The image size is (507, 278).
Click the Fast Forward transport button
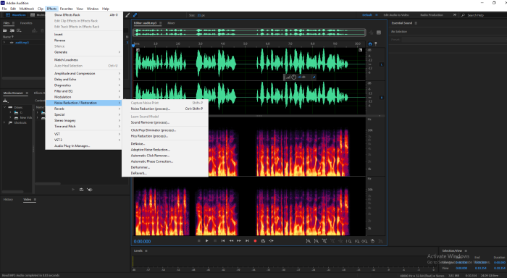tap(239, 241)
